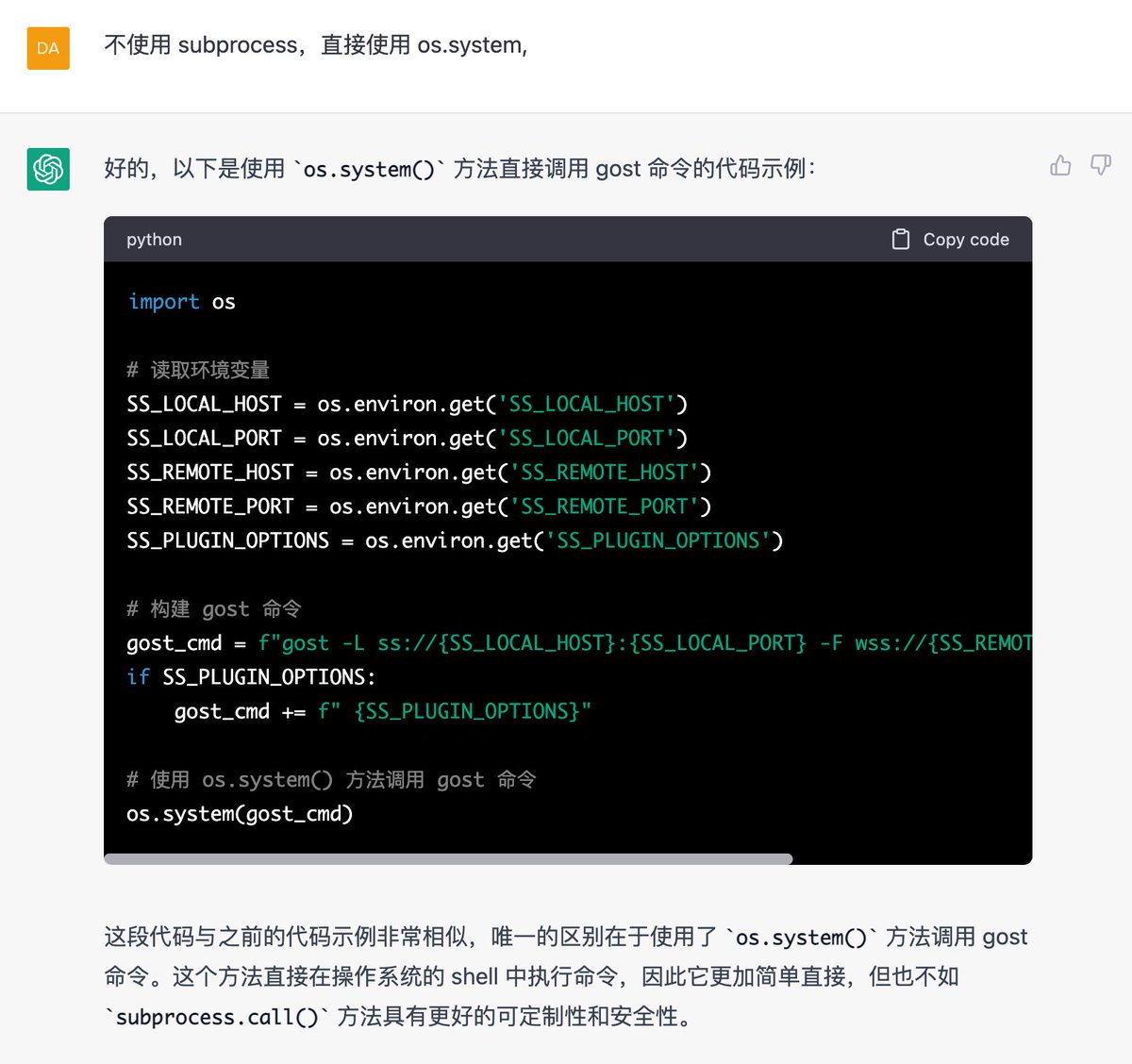Image resolution: width=1132 pixels, height=1064 pixels.
Task: Click the ChatGPT logo avatar
Action: pos(48,169)
